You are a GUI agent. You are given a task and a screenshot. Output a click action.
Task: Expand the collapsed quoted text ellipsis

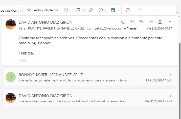22,61
